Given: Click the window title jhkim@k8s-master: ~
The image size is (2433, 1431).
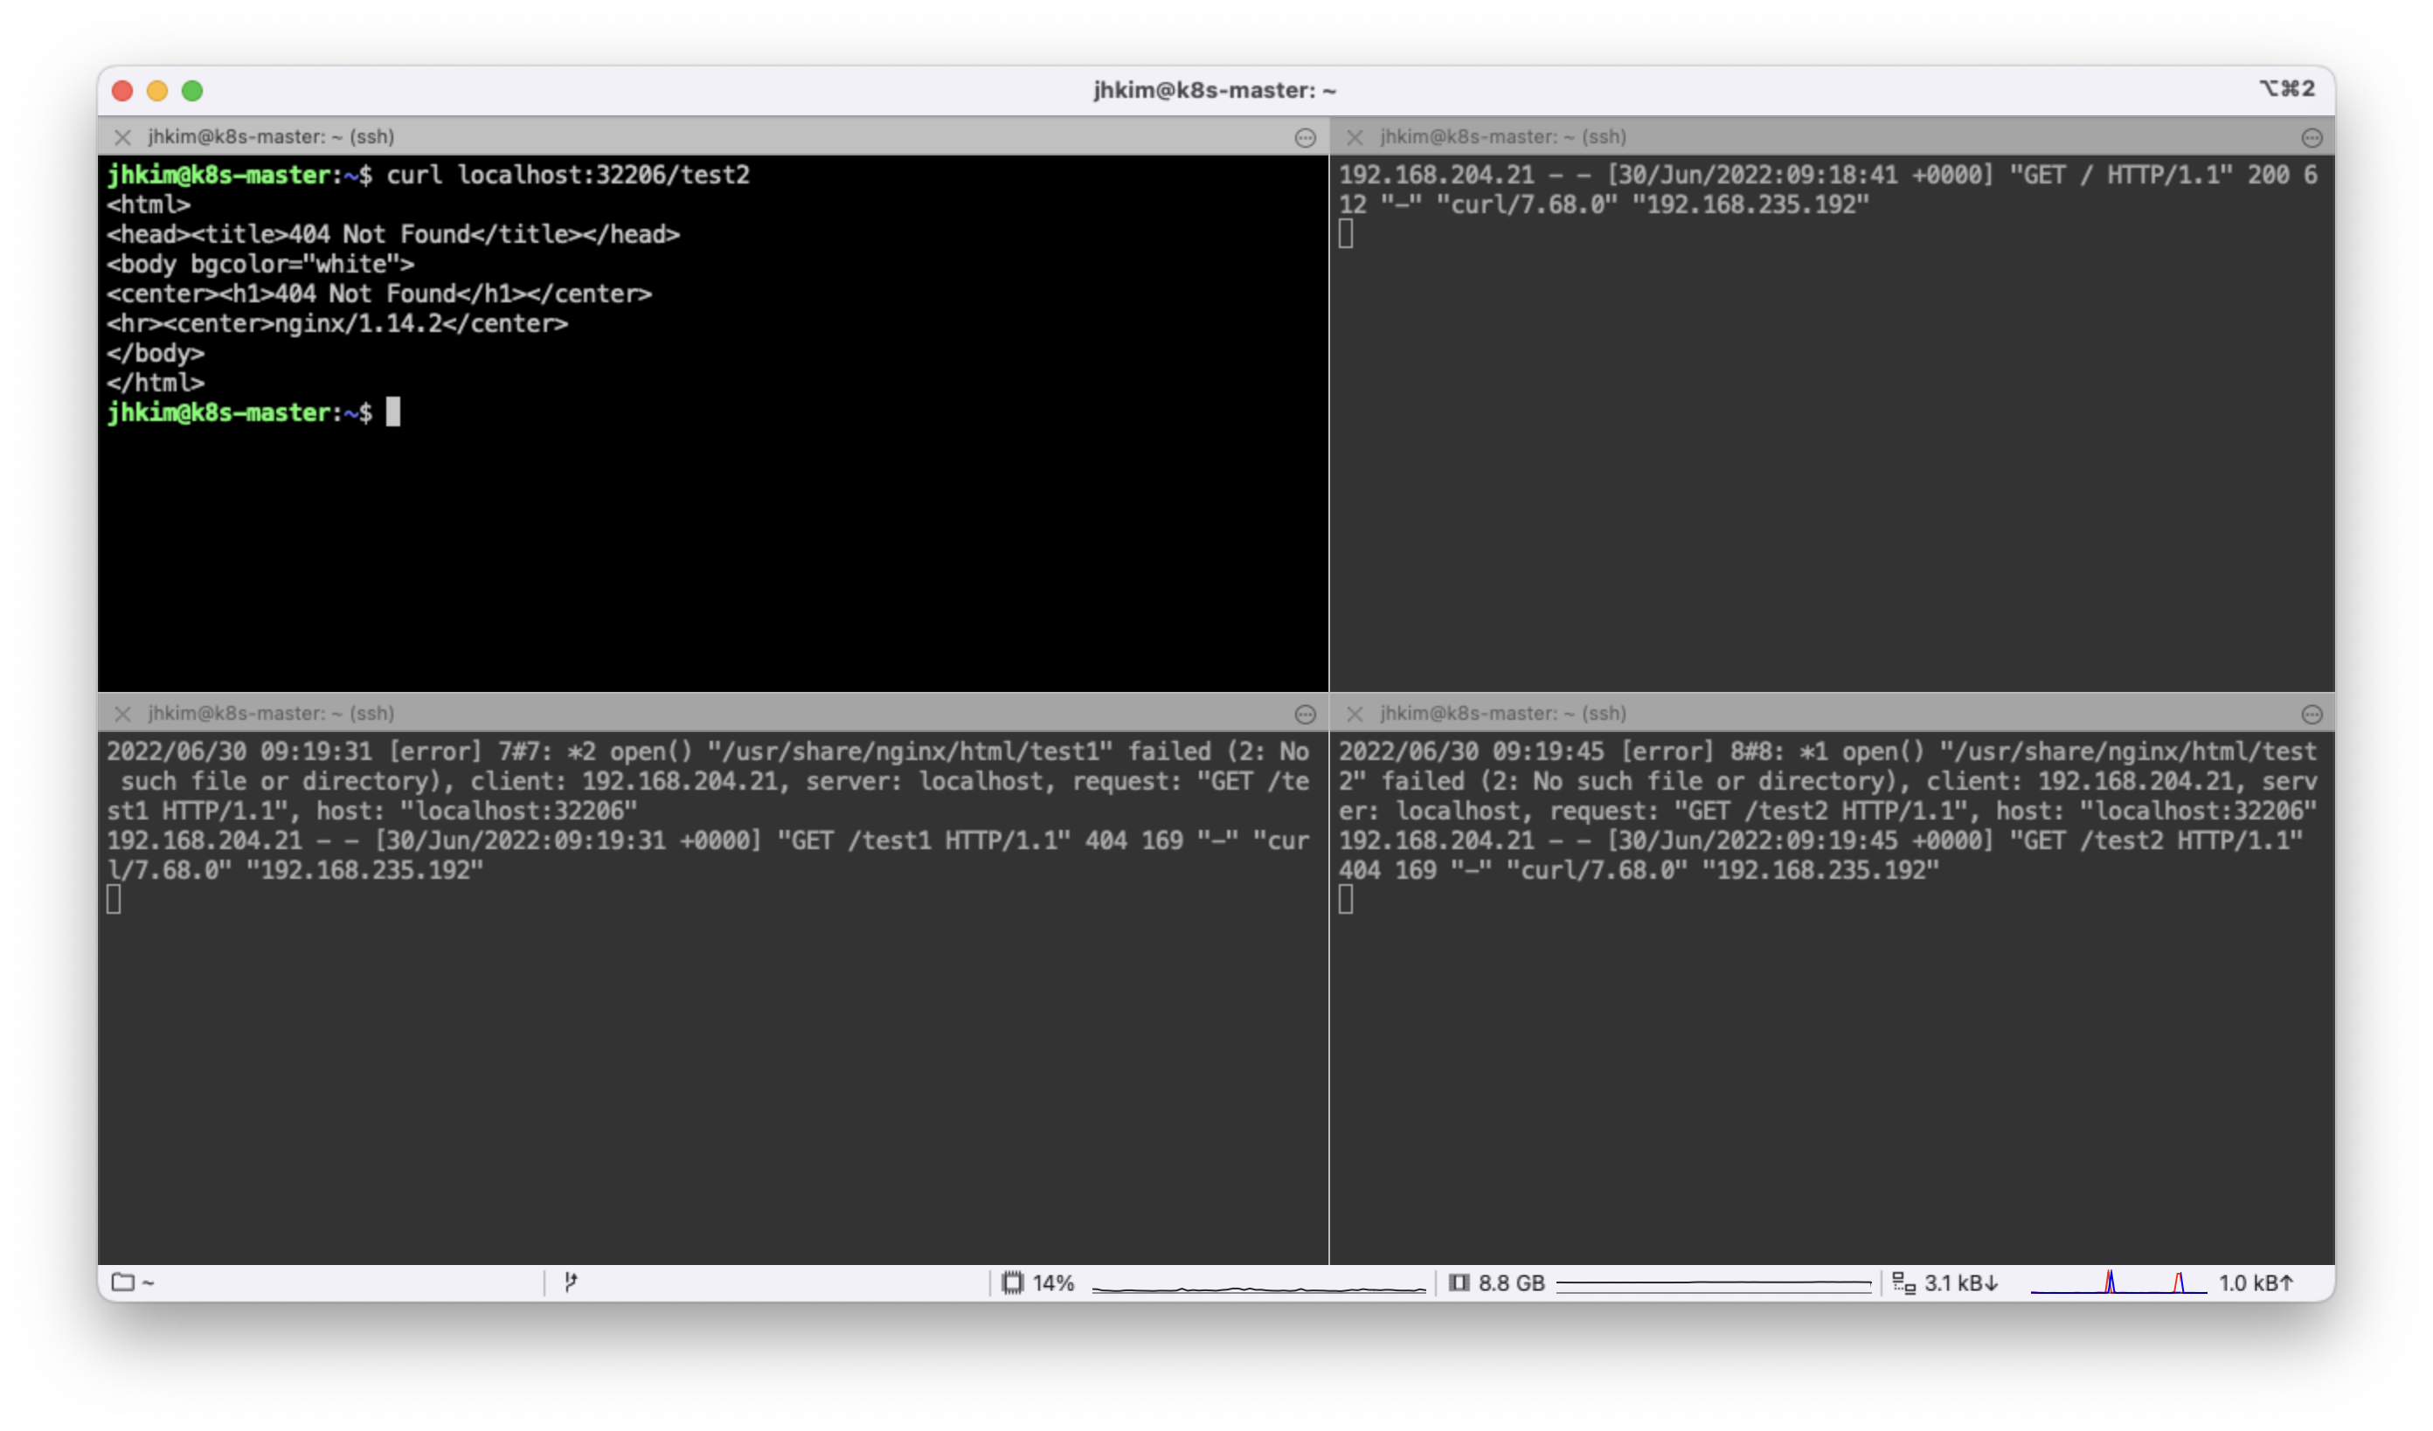Looking at the screenshot, I should pos(1215,91).
